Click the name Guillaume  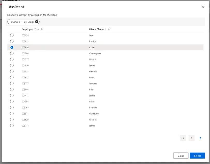pos(94,114)
